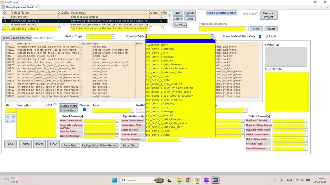This screenshot has height=185, width=330.
Task: Expand the Delete Column Name dropdown
Action: (306, 135)
